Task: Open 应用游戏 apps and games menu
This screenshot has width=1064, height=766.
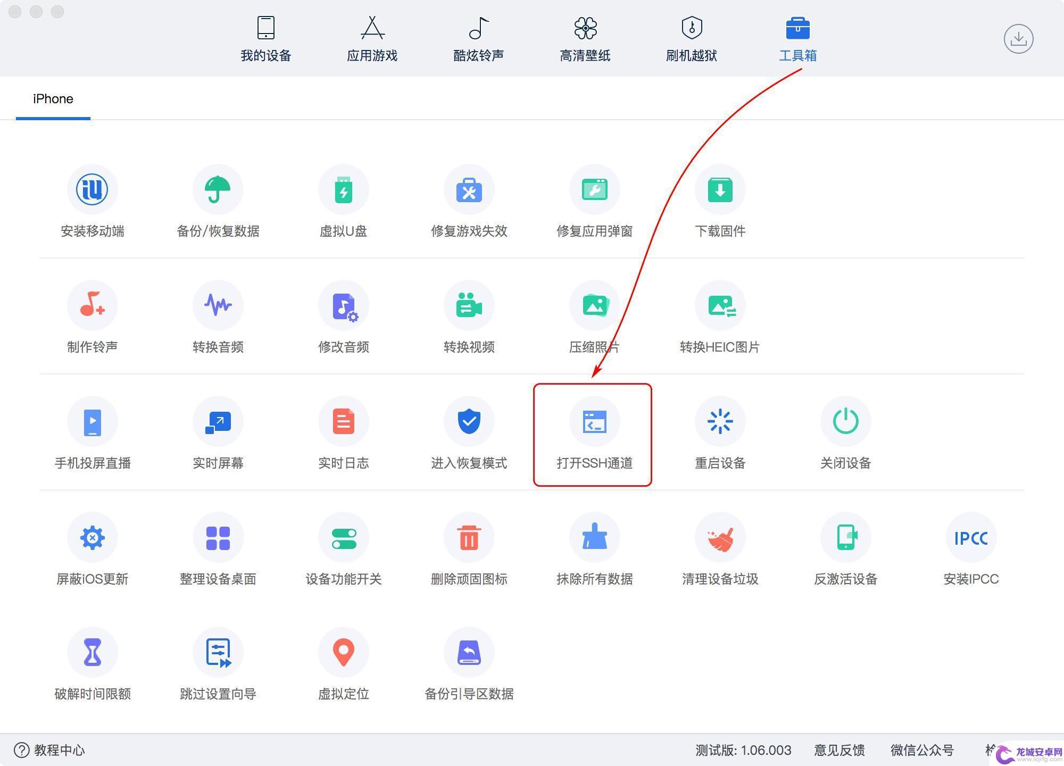Action: (370, 38)
